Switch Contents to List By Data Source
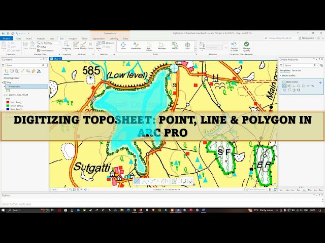 pyautogui.click(x=12, y=71)
